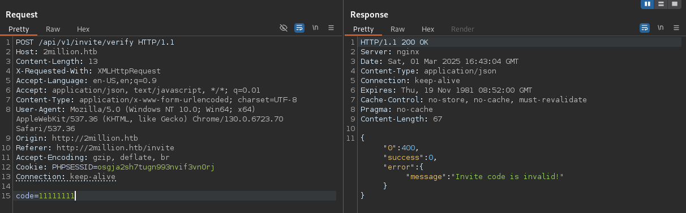Toggle Response line wrap icon

(645, 28)
